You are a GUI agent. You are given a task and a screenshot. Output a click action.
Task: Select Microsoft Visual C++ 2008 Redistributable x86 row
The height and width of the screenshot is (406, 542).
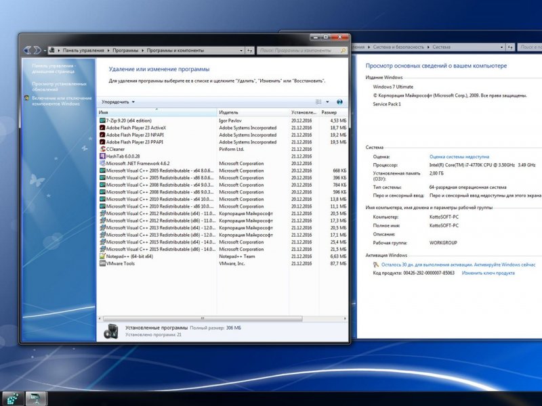point(223,192)
